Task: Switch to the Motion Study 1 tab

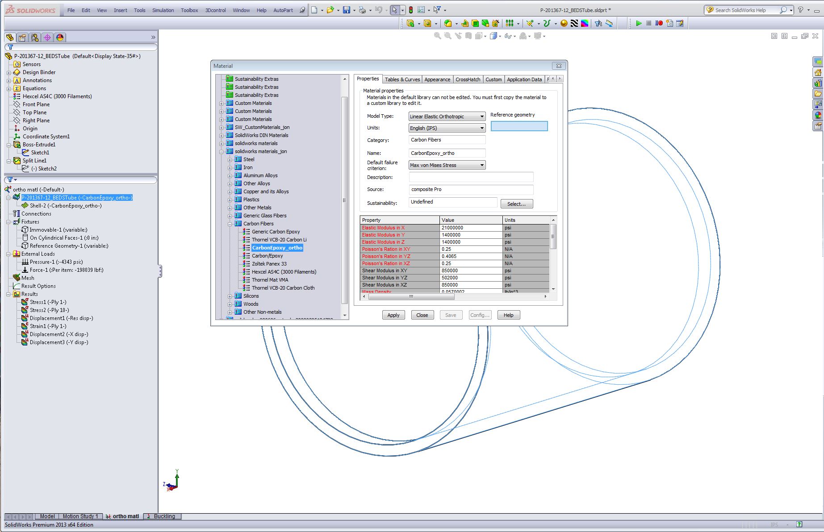Action: pyautogui.click(x=80, y=516)
